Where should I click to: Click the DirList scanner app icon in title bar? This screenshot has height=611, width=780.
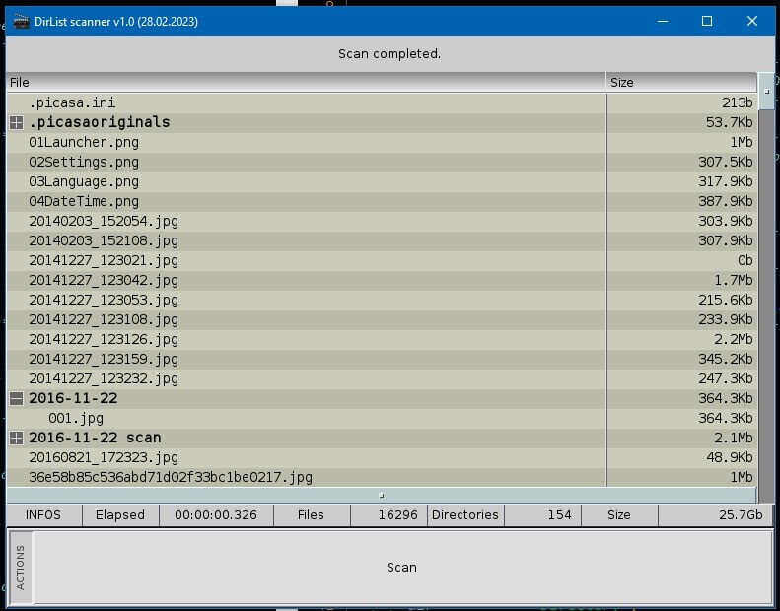(21, 21)
